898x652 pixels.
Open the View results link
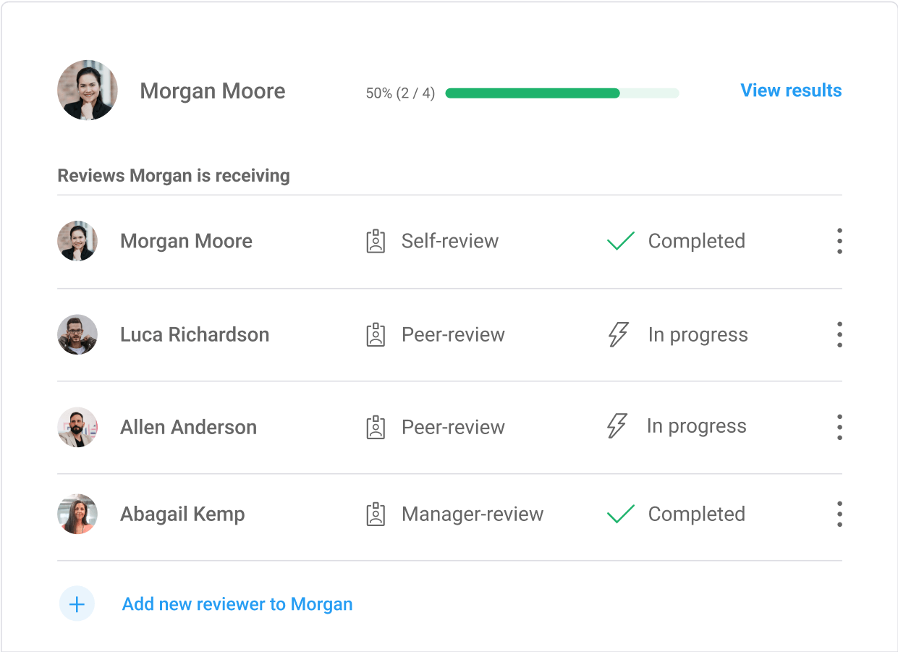(791, 90)
